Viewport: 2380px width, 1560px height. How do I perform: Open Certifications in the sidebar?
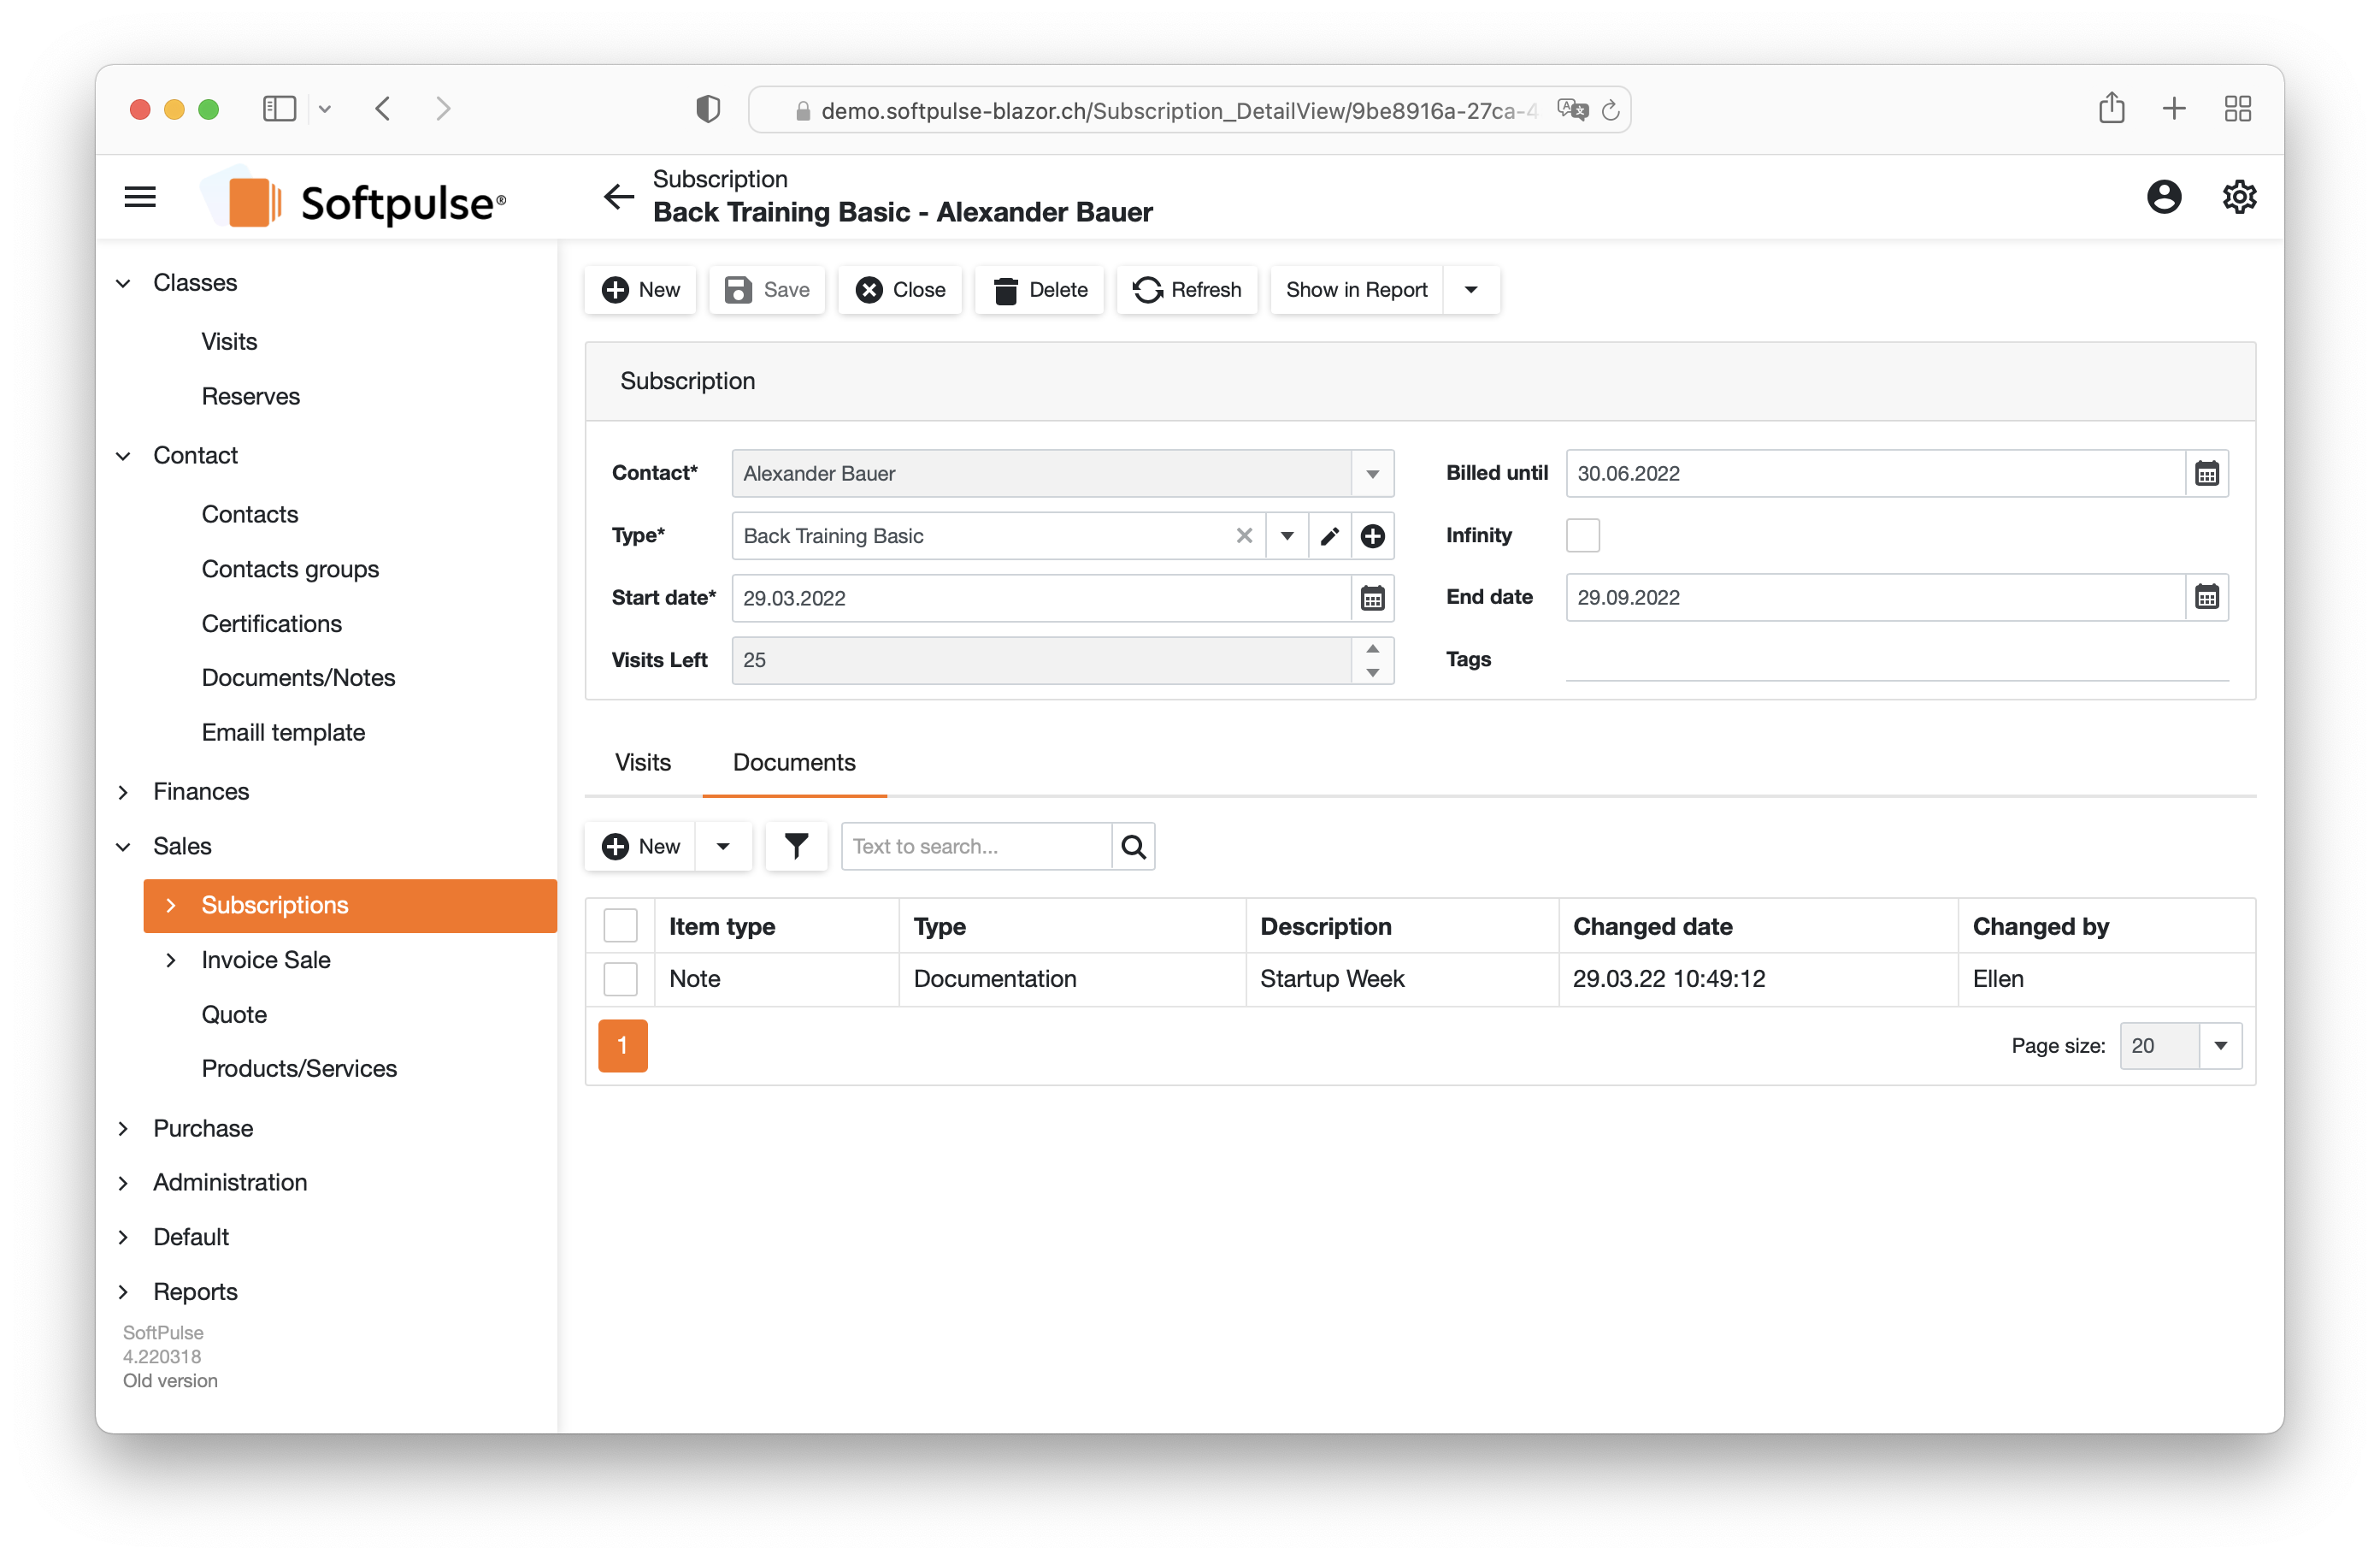coord(271,623)
